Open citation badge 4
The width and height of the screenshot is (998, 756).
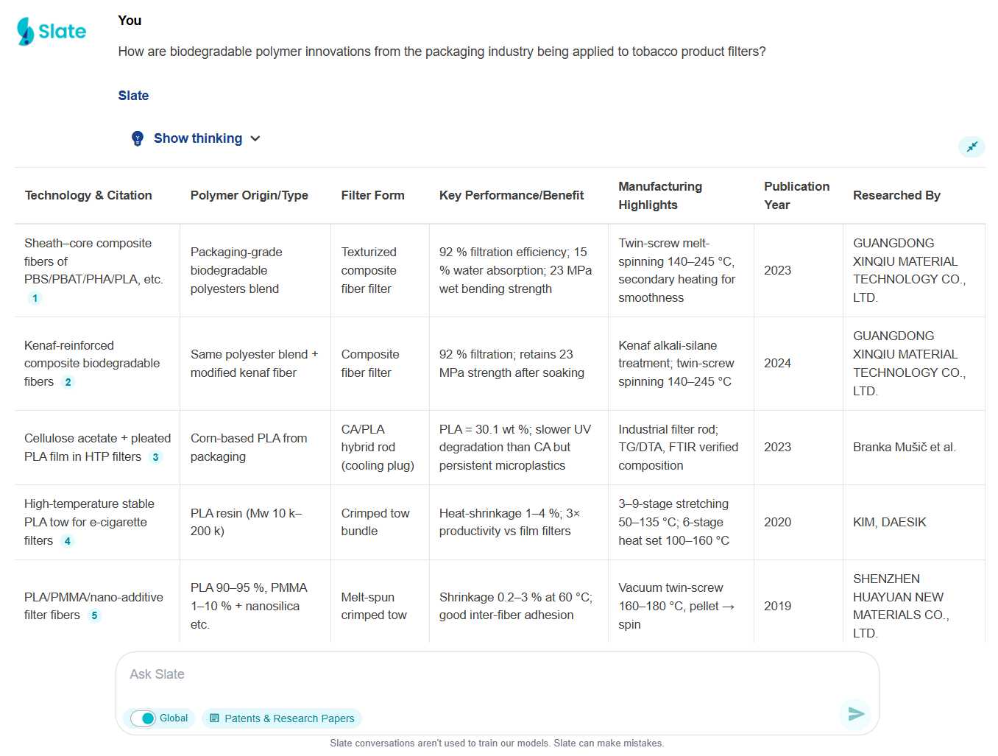pyautogui.click(x=67, y=541)
